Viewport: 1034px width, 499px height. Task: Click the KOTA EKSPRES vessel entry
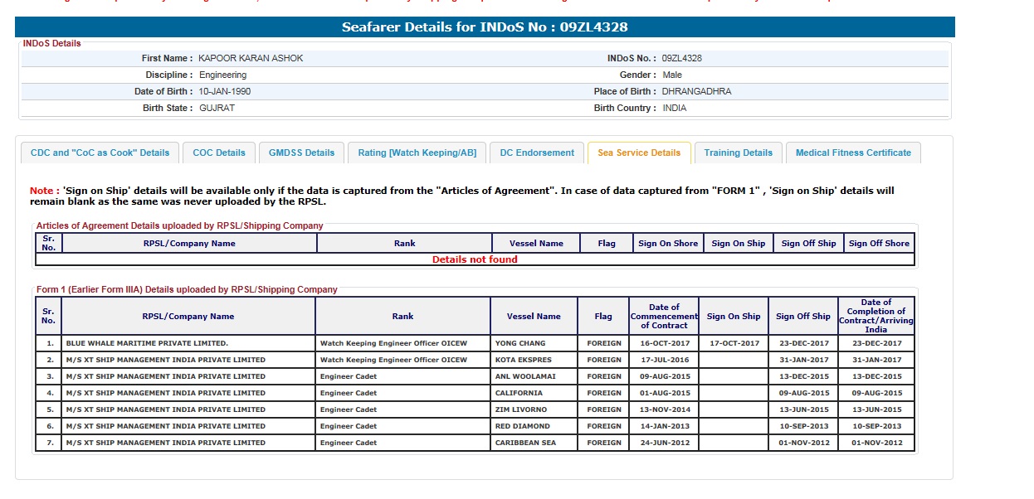[523, 360]
